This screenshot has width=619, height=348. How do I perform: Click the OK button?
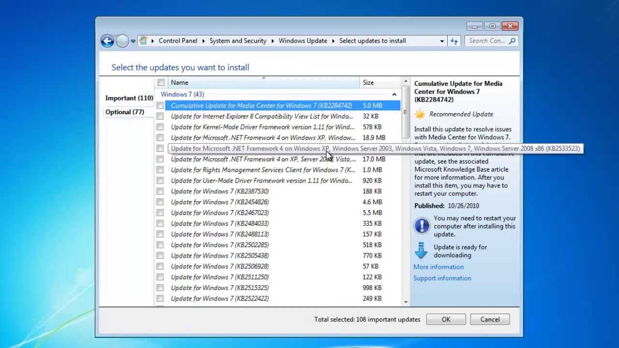(446, 319)
